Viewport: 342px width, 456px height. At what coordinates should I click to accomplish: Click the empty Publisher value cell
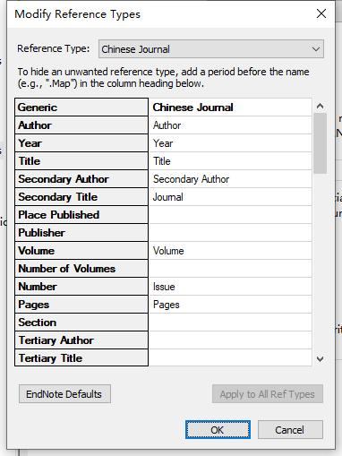pyautogui.click(x=230, y=233)
